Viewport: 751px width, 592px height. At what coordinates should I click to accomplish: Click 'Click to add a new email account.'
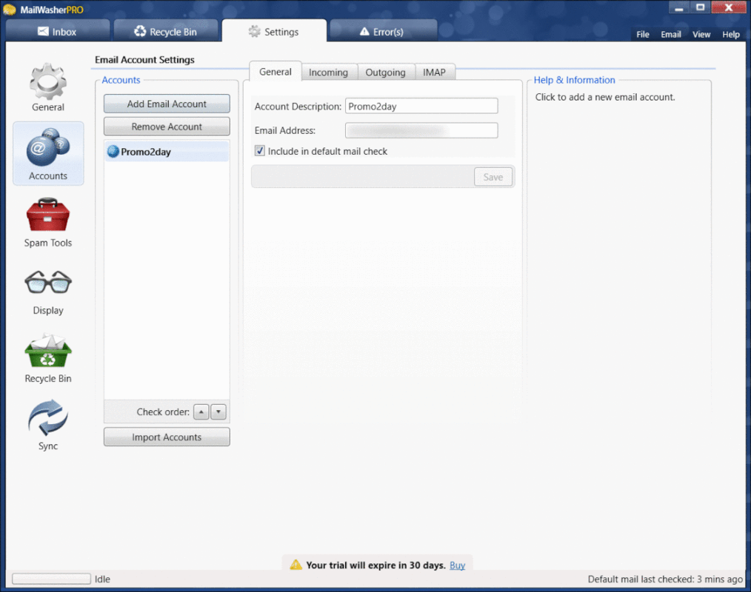pyautogui.click(x=605, y=97)
